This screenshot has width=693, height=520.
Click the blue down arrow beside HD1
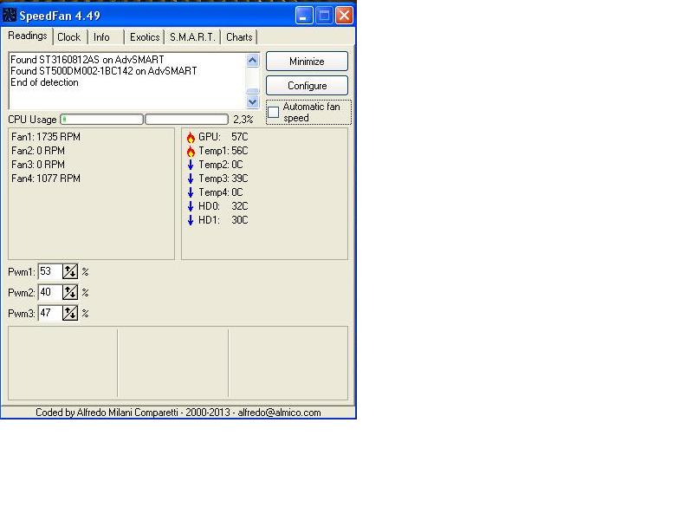191,220
